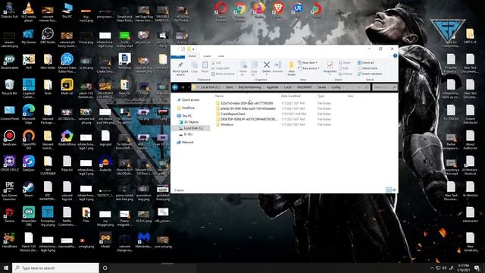The height and width of the screenshot is (273, 485).
Task: Click the Explorer search box
Action: [x=384, y=88]
